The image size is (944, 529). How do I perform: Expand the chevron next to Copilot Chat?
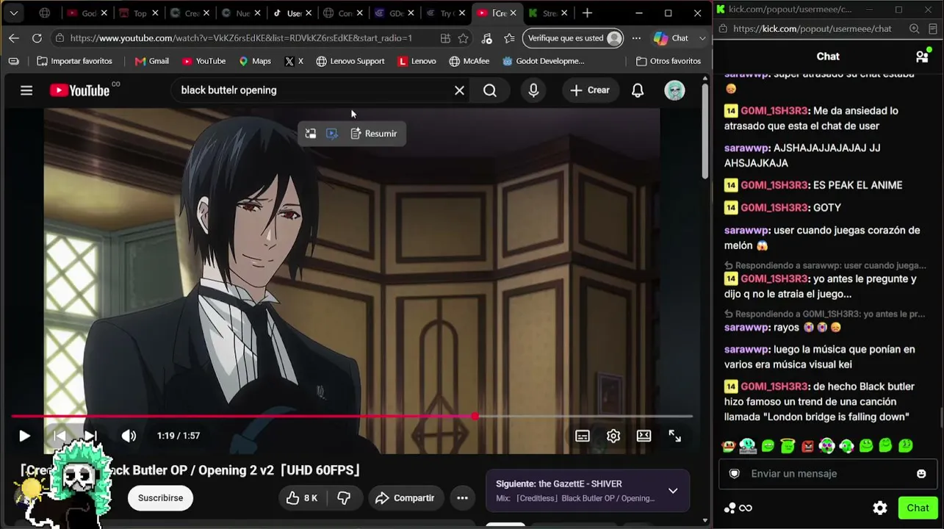click(702, 38)
